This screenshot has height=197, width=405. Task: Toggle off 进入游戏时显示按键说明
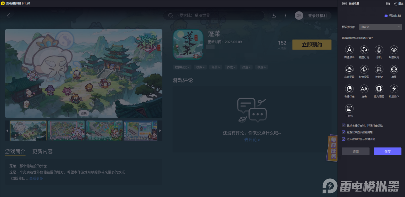point(343,139)
